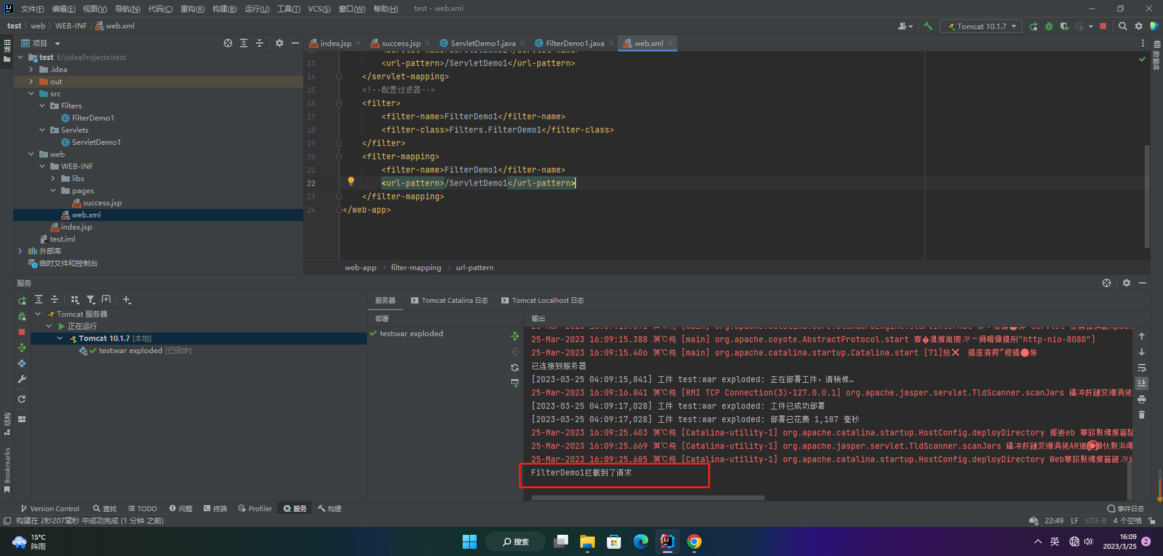The height and width of the screenshot is (556, 1163).
Task: Open Search Everywhere magnifier icon
Action: click(1123, 26)
